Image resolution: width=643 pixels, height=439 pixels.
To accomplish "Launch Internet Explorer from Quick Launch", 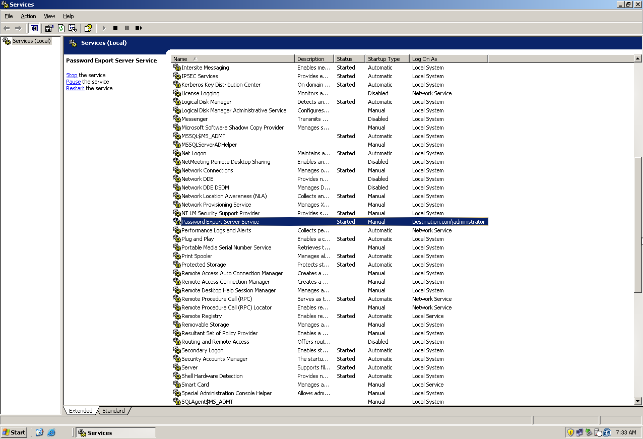I will click(x=51, y=432).
